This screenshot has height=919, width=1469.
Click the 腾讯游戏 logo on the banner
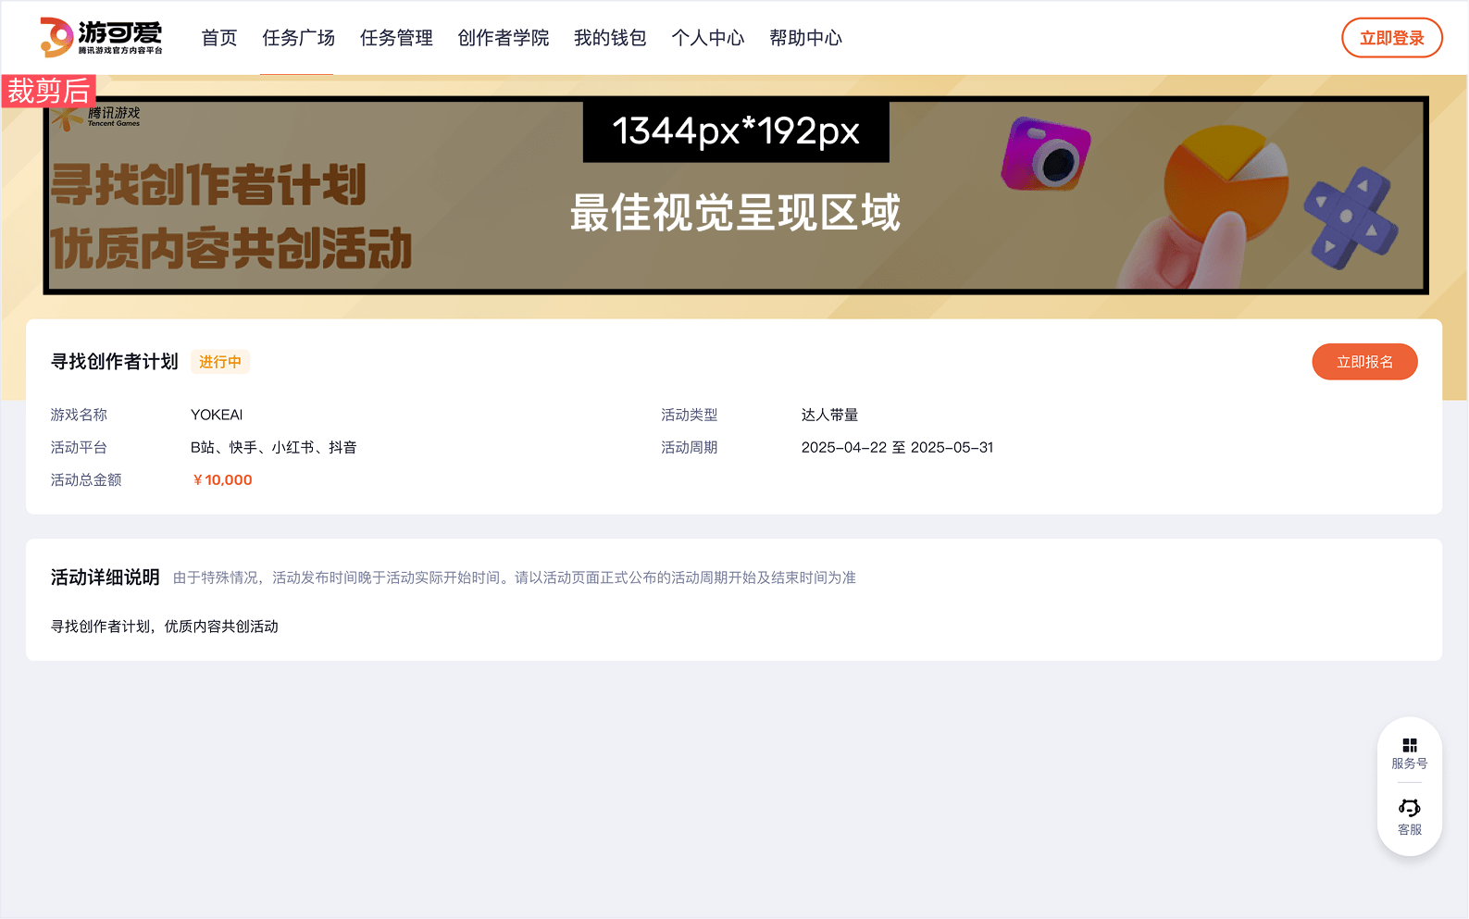96,117
